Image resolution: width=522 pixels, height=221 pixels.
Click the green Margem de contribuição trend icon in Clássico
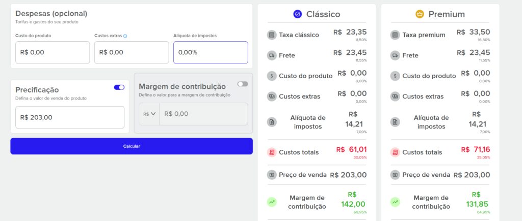[272, 202]
